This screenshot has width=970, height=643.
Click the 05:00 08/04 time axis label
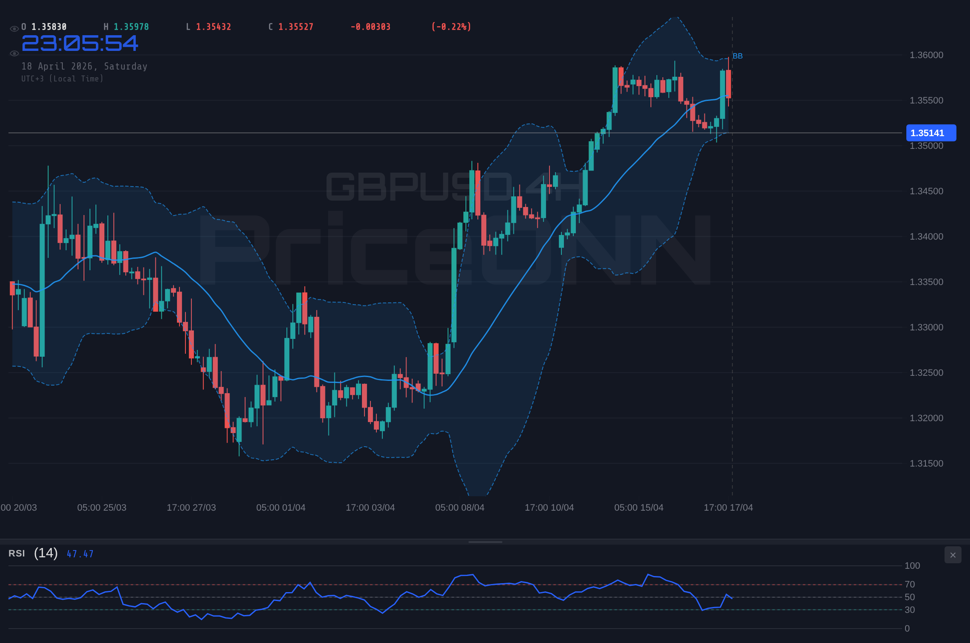pos(460,508)
